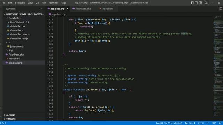Click the 'continue;' statement on line 521
The image size is (223, 125).
click(87, 27)
